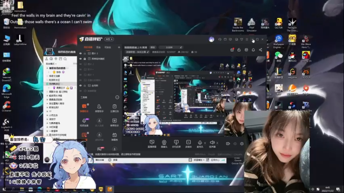Open the 视频连麦 microphone tool
Screen dimensions: 344x193
[84, 122]
